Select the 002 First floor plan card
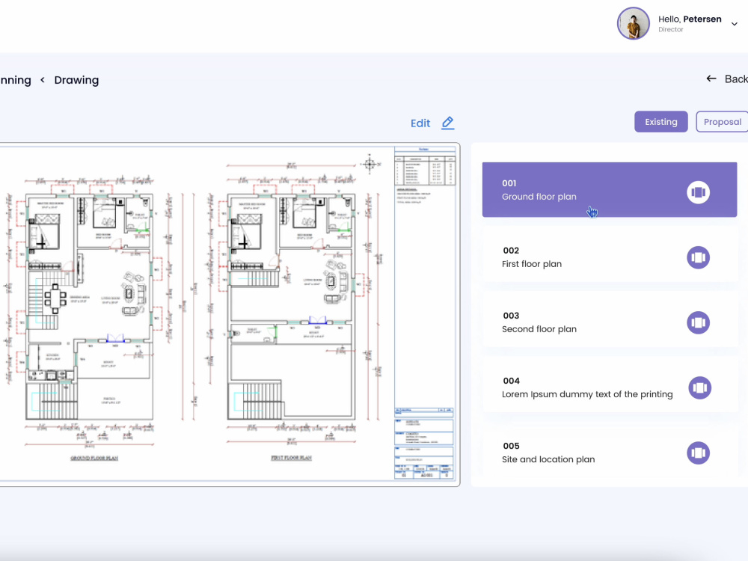This screenshot has height=561, width=748. click(x=609, y=255)
